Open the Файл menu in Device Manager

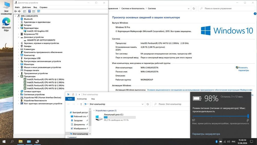pyautogui.click(x=17, y=7)
